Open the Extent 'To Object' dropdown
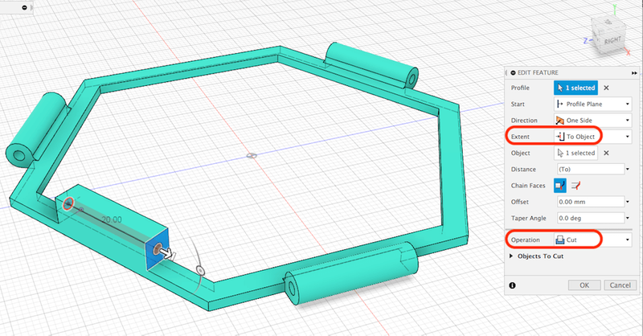Image resolution: width=643 pixels, height=336 pixels. [592, 137]
